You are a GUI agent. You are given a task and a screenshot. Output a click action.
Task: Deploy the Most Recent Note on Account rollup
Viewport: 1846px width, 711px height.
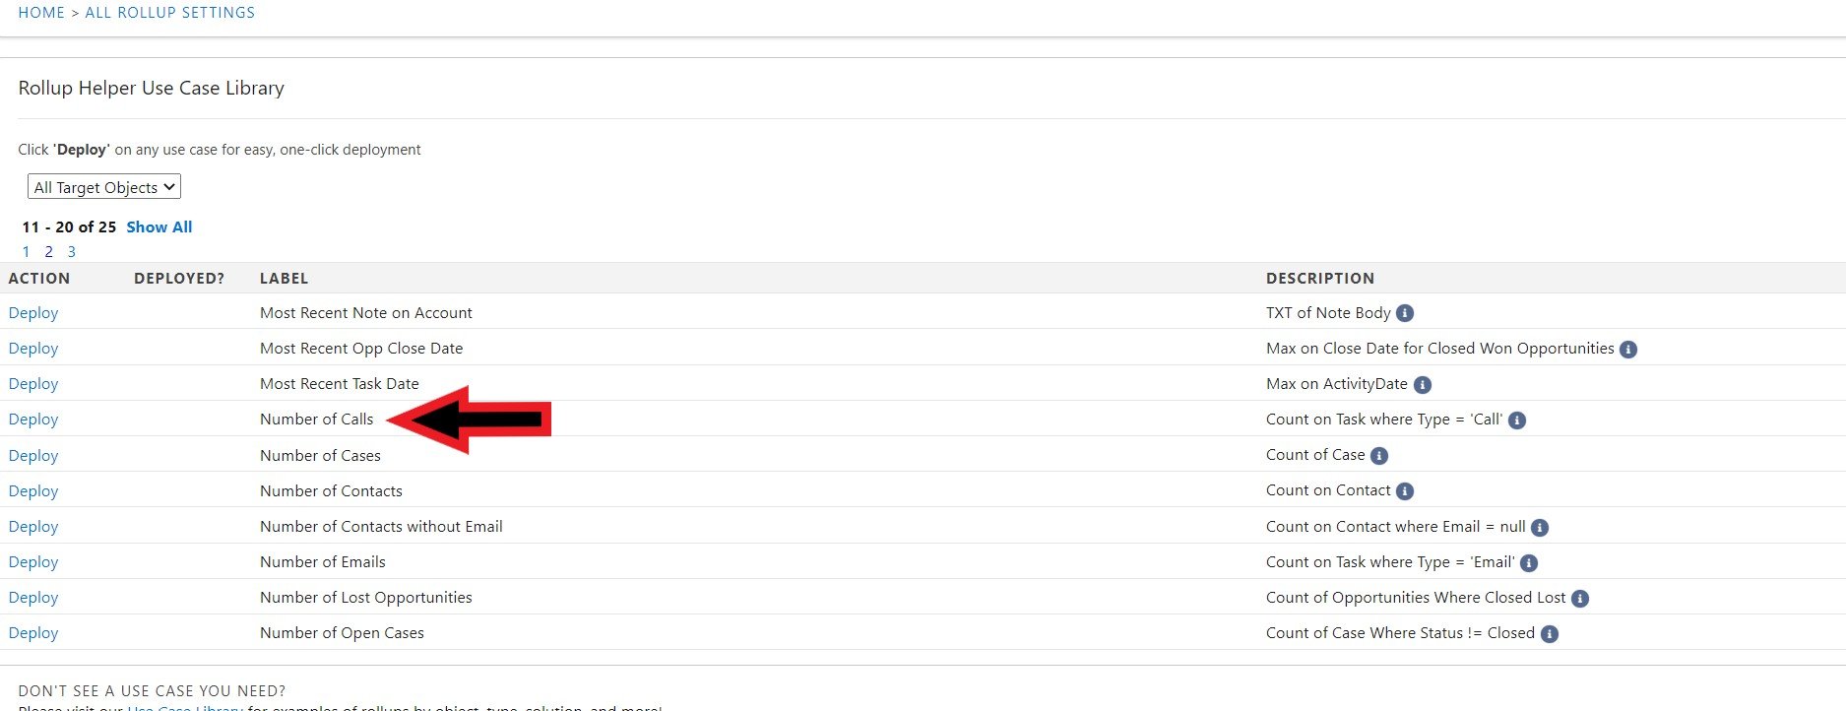(x=32, y=312)
